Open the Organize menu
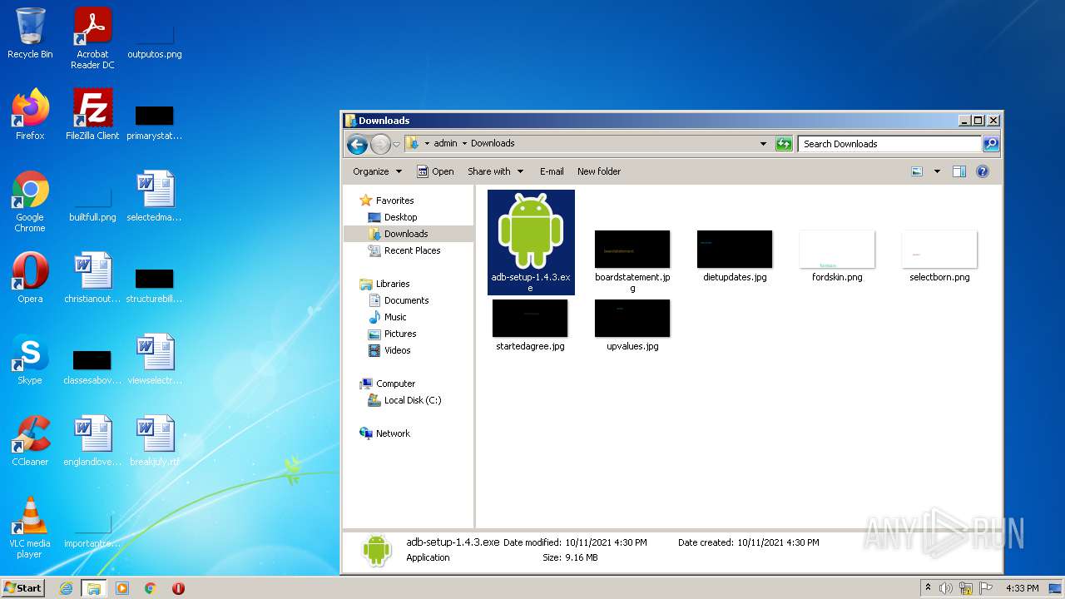 (377, 171)
